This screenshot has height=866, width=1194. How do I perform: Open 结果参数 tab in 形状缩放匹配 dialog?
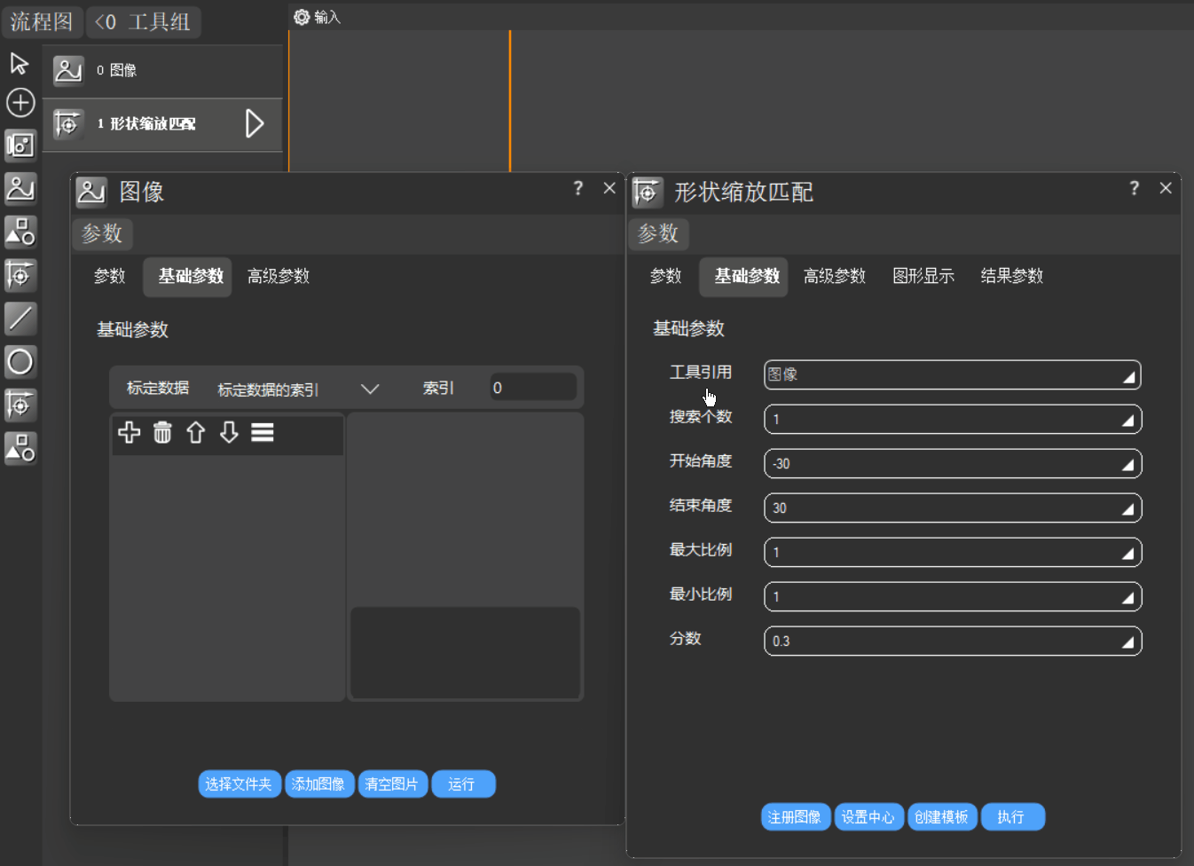(1012, 276)
